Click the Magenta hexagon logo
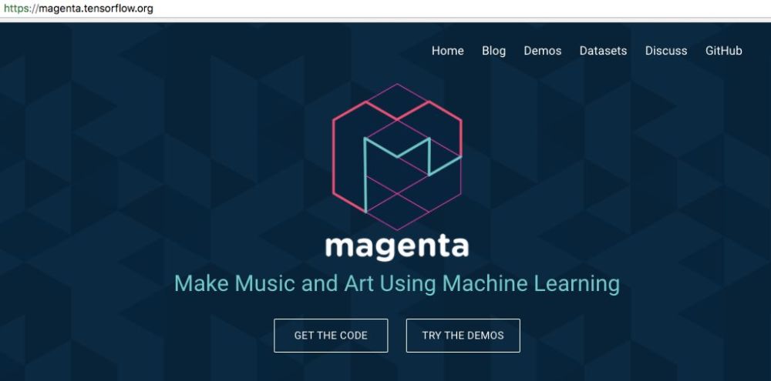The image size is (771, 381). [x=397, y=156]
